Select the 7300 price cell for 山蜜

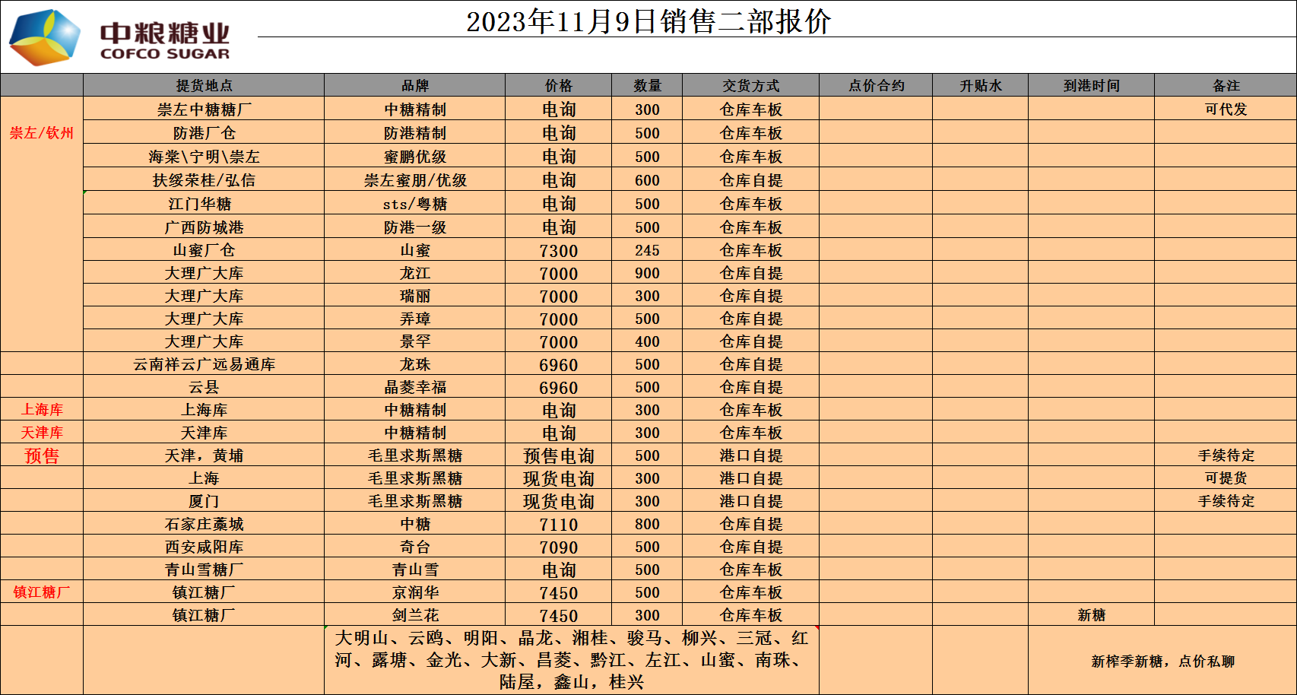[559, 251]
